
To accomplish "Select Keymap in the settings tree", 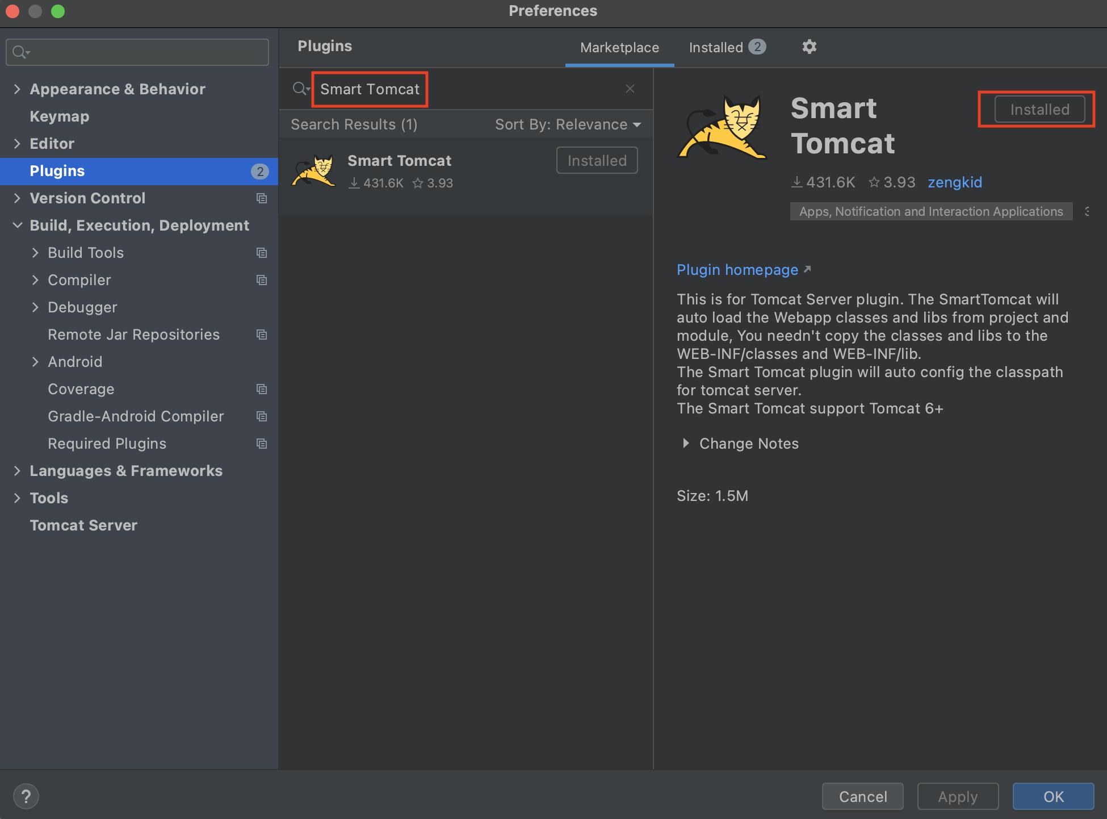I will [x=60, y=116].
